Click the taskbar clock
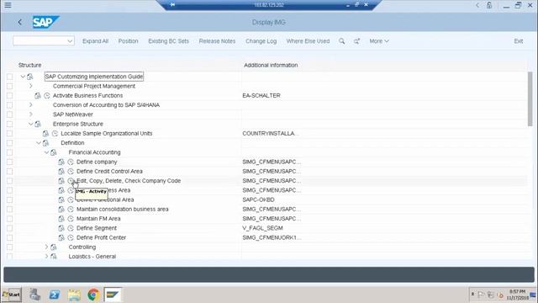Image resolution: width=538 pixels, height=303 pixels. (518, 295)
